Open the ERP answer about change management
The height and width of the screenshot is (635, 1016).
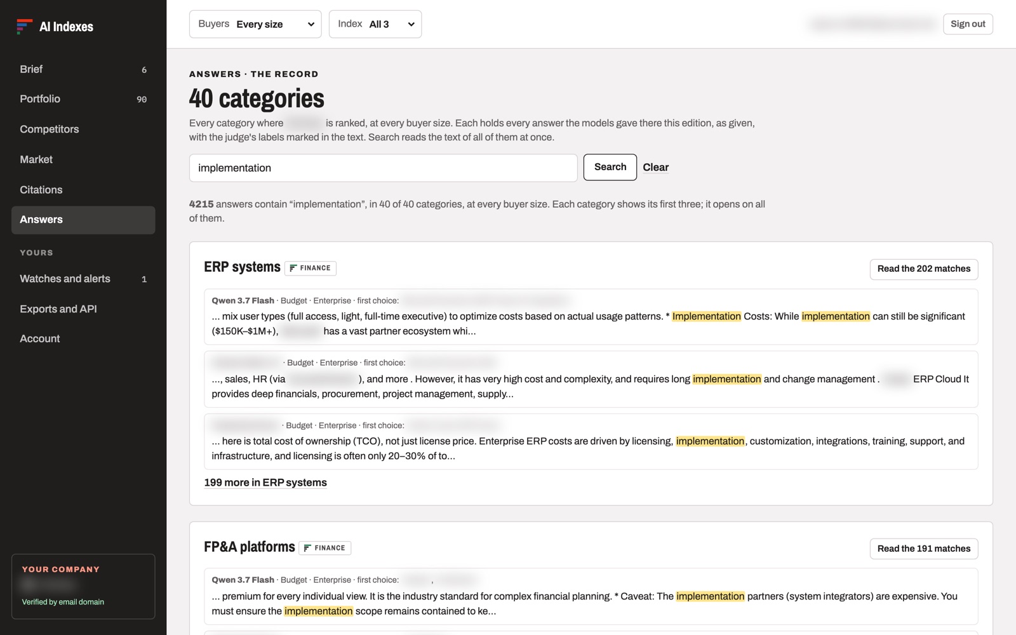(591, 379)
